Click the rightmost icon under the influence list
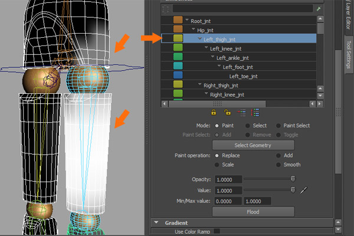Viewport: 354px width, 236px height. [256, 112]
